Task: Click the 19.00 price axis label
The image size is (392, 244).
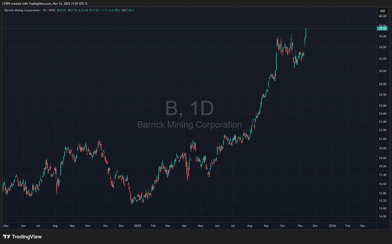Action: click(383, 158)
